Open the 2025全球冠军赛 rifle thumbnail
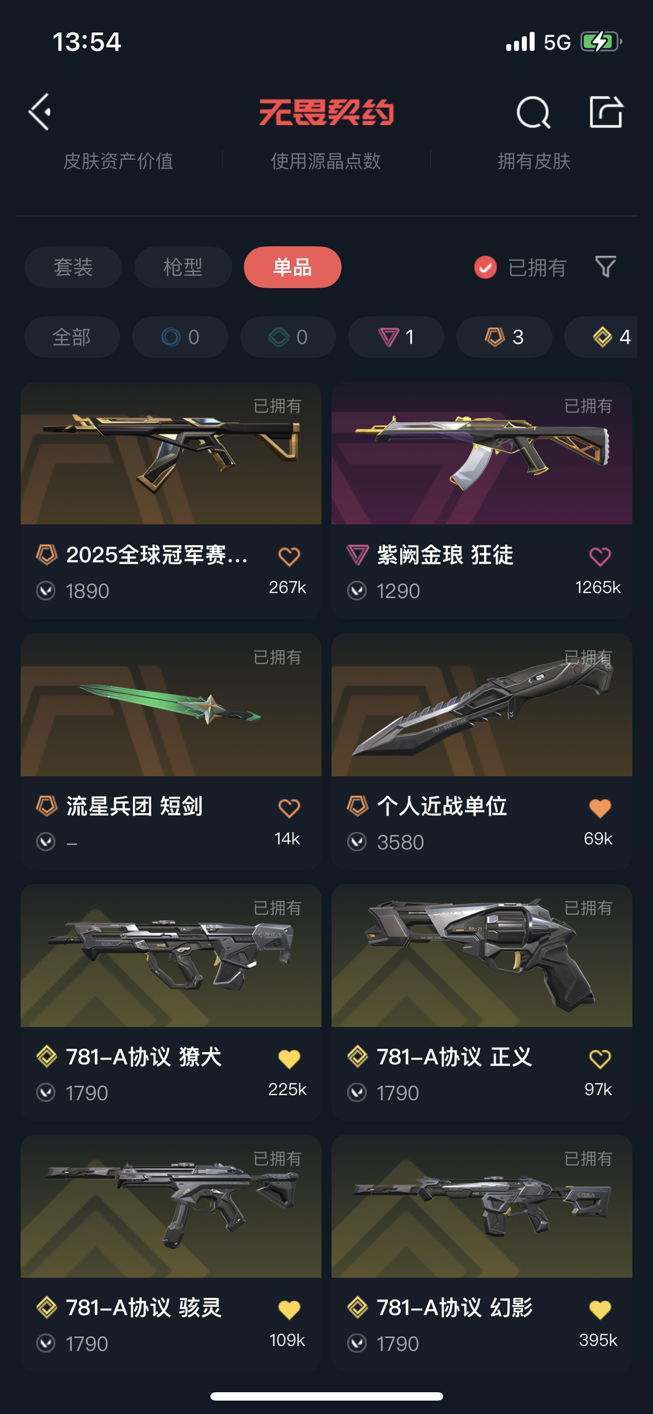The width and height of the screenshot is (653, 1414). tap(171, 453)
